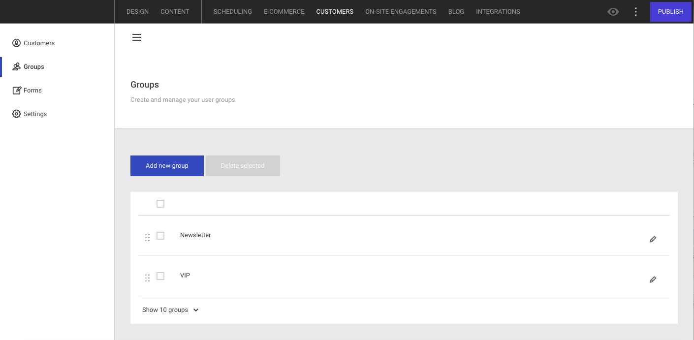Click the hamburger menu icon
This screenshot has width=694, height=340.
coord(136,37)
